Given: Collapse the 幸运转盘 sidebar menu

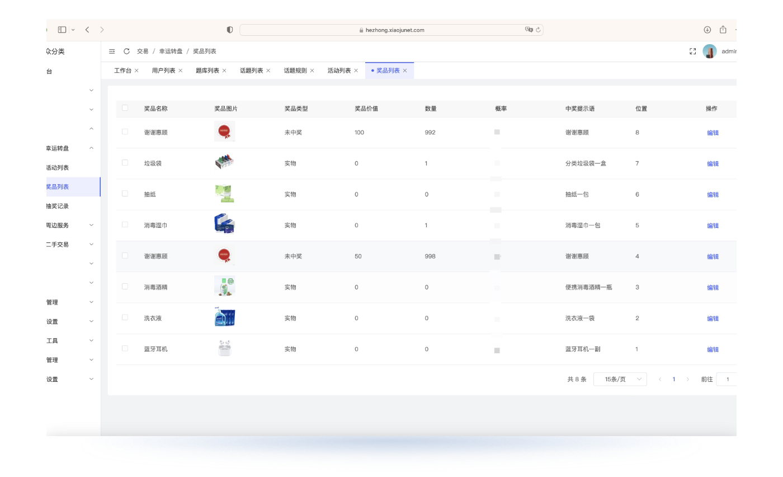Looking at the screenshot, I should pyautogui.click(x=92, y=148).
